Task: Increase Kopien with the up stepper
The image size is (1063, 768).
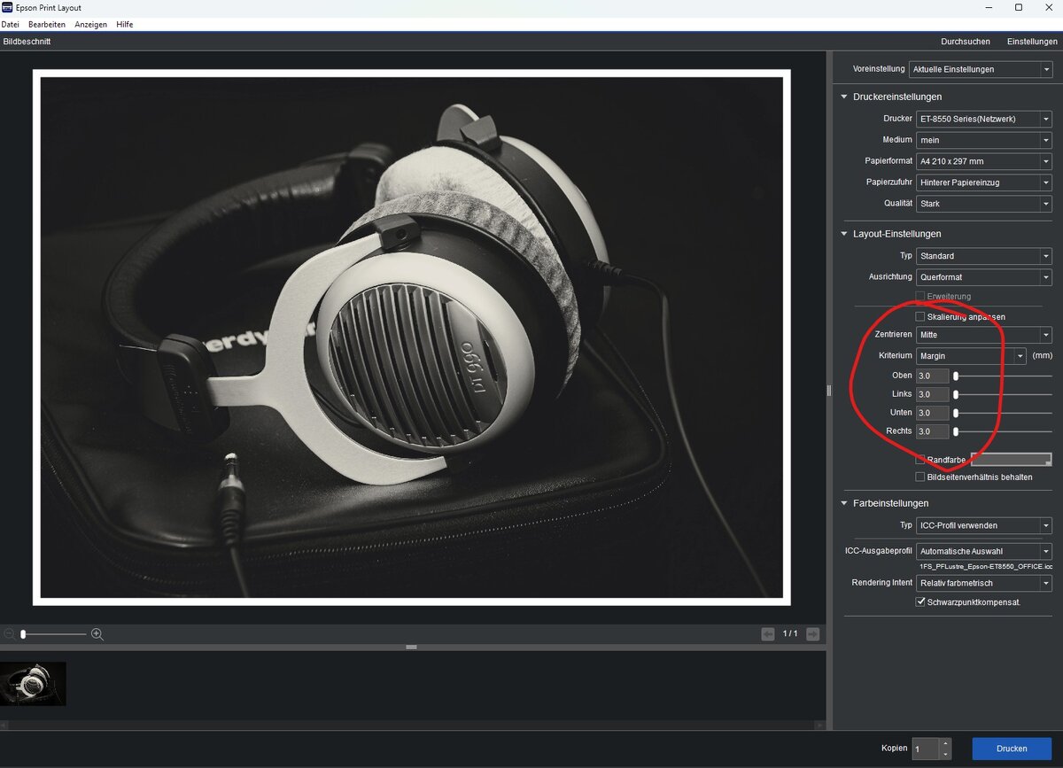Action: (945, 743)
